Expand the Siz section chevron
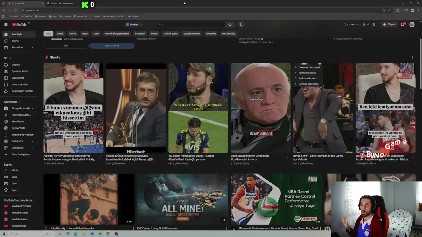 click(10, 58)
